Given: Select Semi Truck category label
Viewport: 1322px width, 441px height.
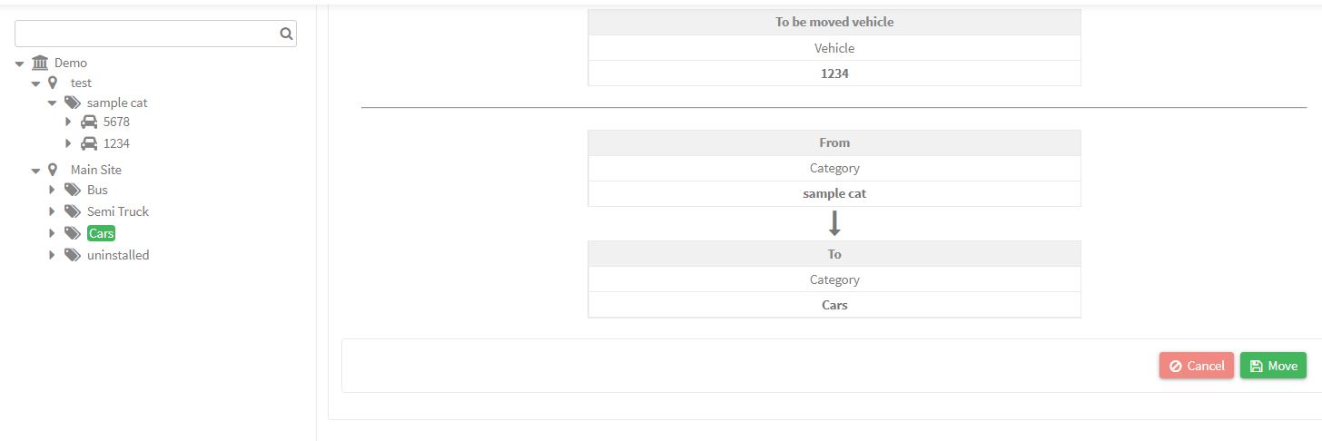Looking at the screenshot, I should [118, 211].
